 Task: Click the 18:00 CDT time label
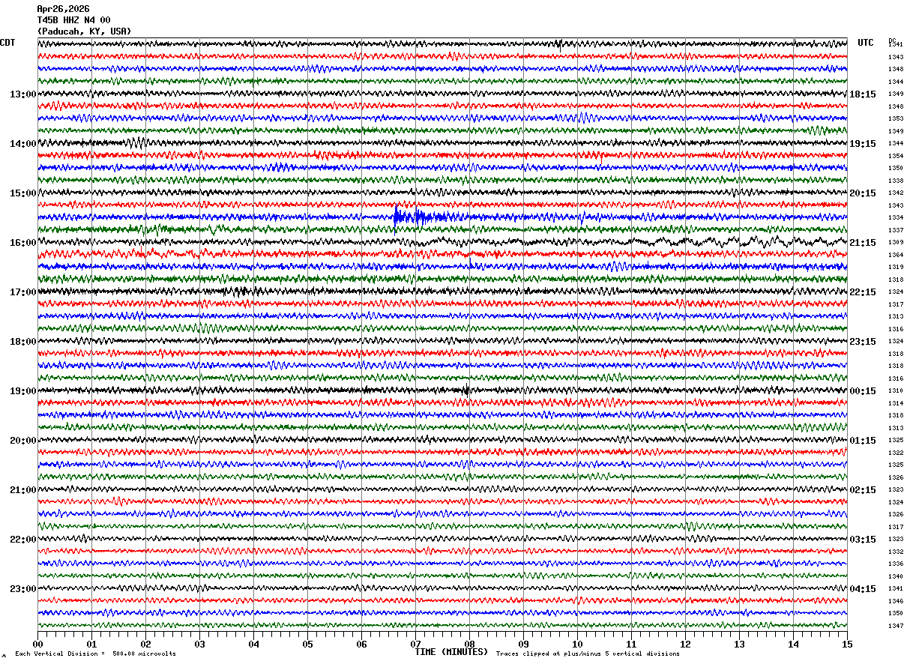click(x=23, y=342)
